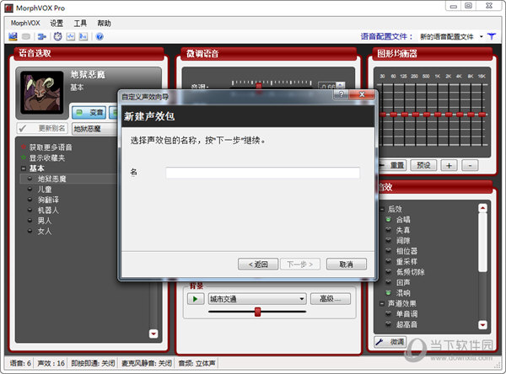
Task: Open the voice profile dropdown arrow
Action: [482, 37]
